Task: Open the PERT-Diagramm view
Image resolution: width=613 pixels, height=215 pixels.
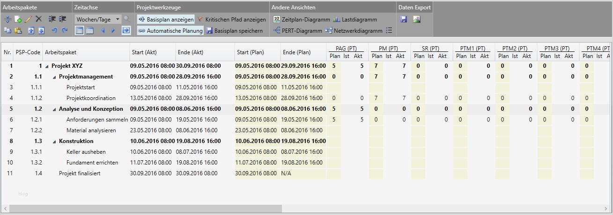Action: tap(298, 31)
